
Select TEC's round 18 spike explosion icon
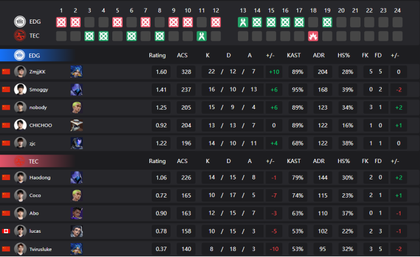click(313, 36)
